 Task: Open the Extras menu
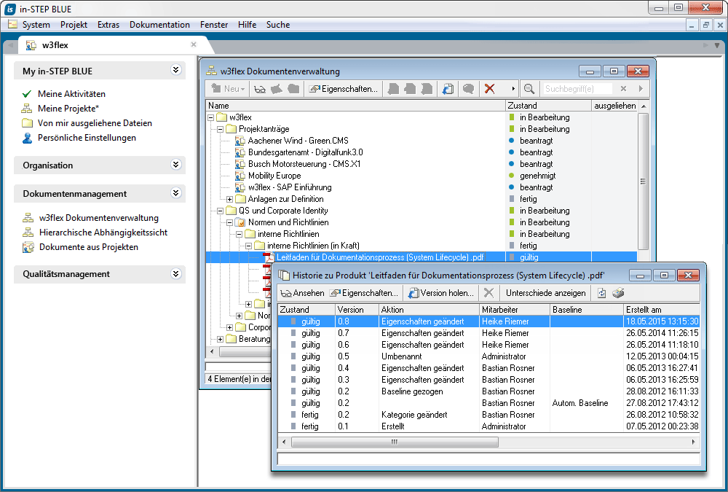[x=108, y=25]
